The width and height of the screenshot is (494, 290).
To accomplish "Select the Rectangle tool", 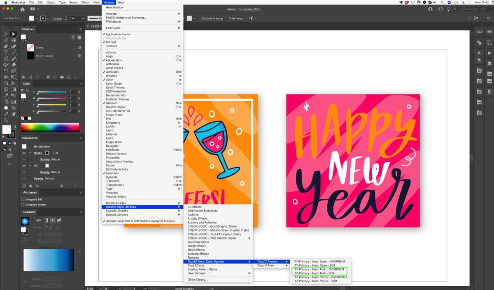I will click(6, 59).
